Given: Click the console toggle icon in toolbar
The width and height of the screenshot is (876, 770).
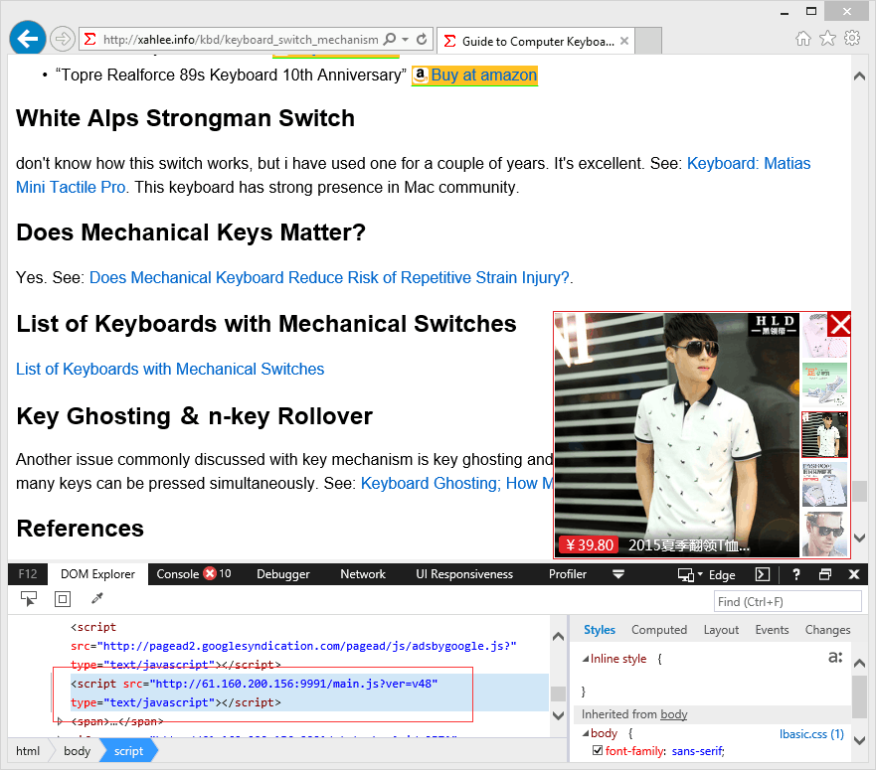Looking at the screenshot, I should pos(763,574).
